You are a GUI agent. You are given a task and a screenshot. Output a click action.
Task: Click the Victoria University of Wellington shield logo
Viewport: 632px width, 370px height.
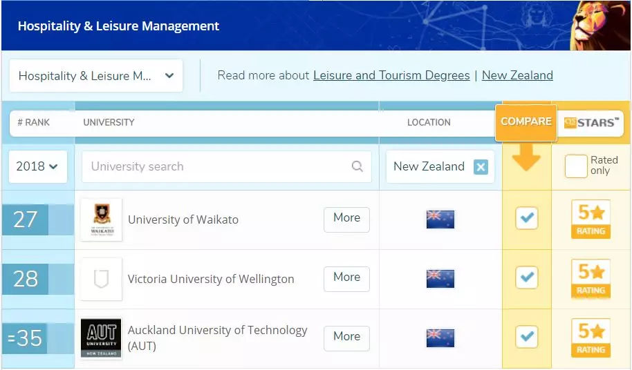coord(101,279)
